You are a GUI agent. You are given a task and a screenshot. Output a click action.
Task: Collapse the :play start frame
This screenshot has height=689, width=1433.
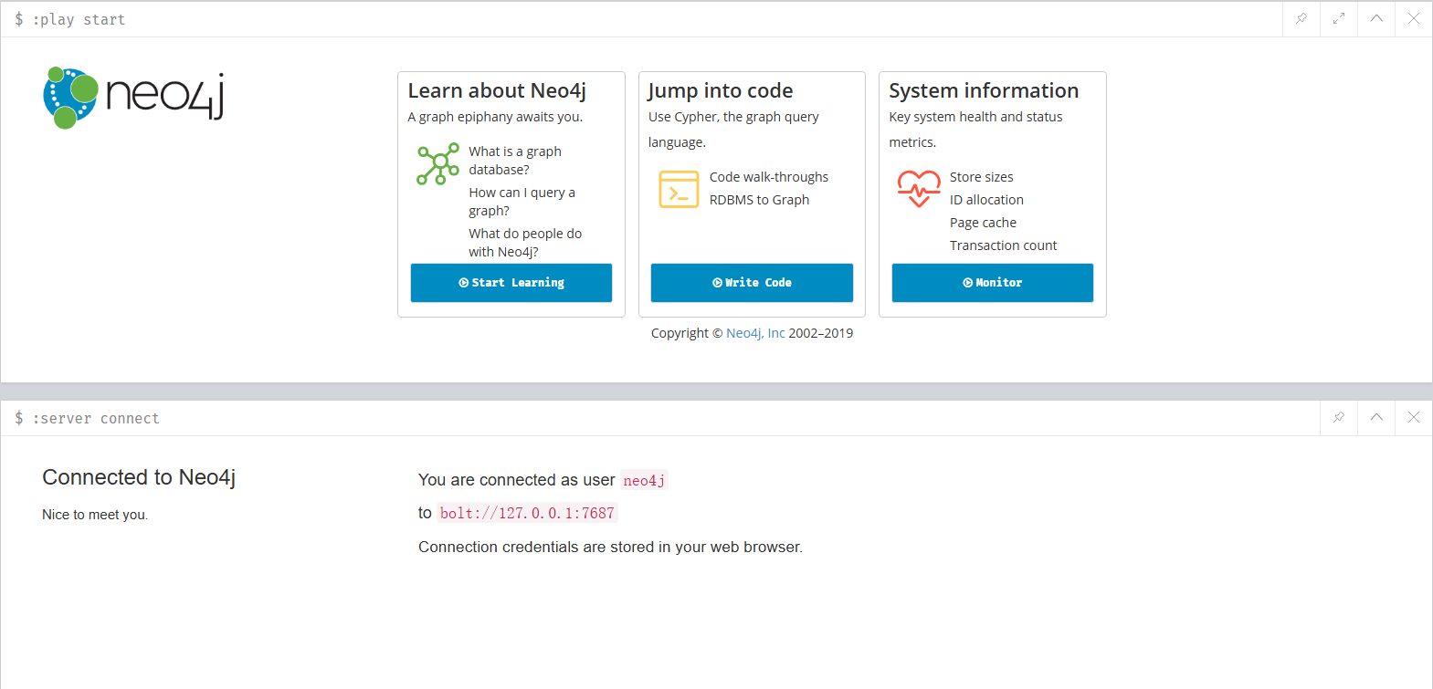pyautogui.click(x=1376, y=18)
